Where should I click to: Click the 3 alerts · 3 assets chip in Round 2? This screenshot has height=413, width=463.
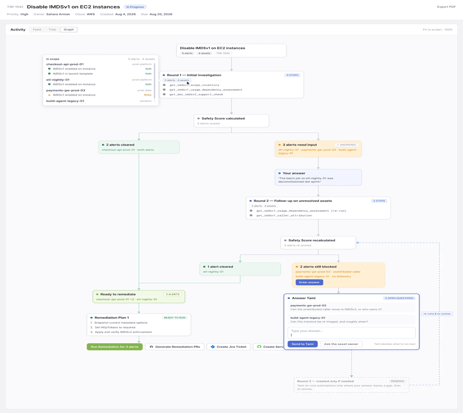[264, 206]
